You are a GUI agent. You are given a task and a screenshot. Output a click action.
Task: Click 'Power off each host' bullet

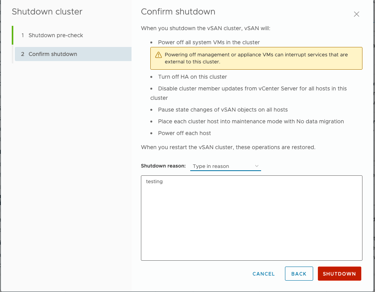(x=184, y=133)
